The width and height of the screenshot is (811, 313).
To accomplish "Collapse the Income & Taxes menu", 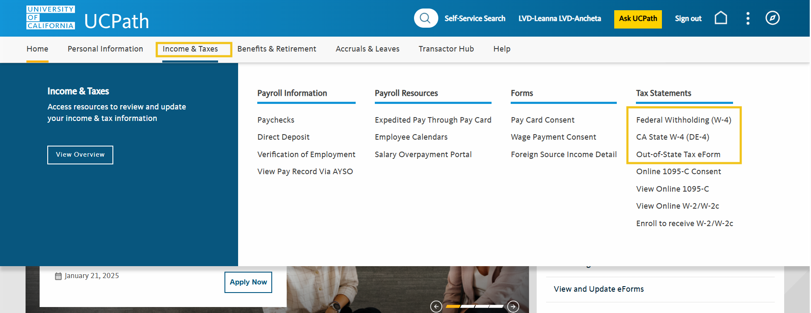I will [x=190, y=49].
